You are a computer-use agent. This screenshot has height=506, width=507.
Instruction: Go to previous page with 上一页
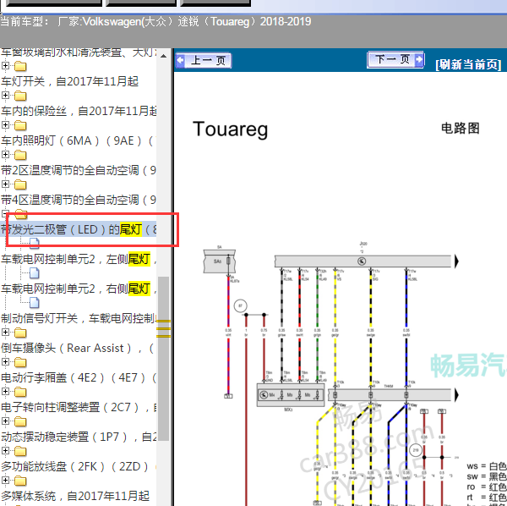pyautogui.click(x=204, y=60)
